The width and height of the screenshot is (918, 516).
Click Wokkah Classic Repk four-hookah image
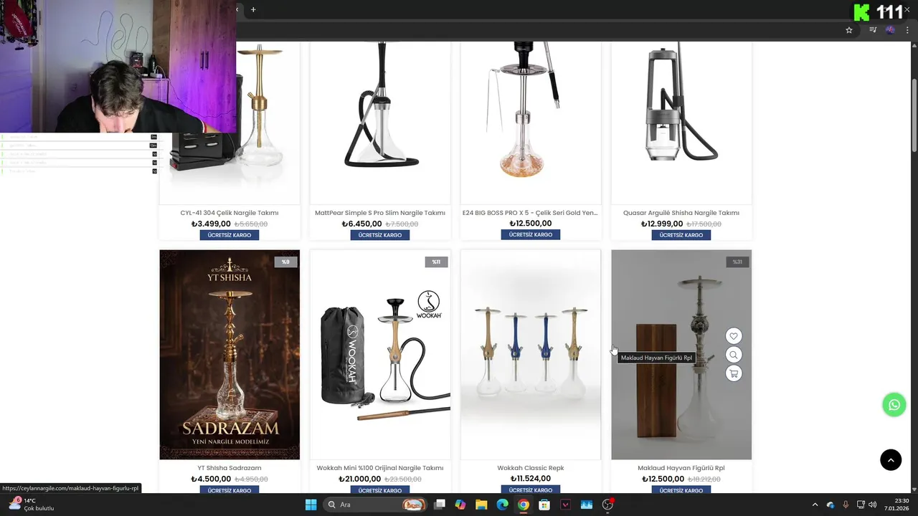(x=531, y=355)
